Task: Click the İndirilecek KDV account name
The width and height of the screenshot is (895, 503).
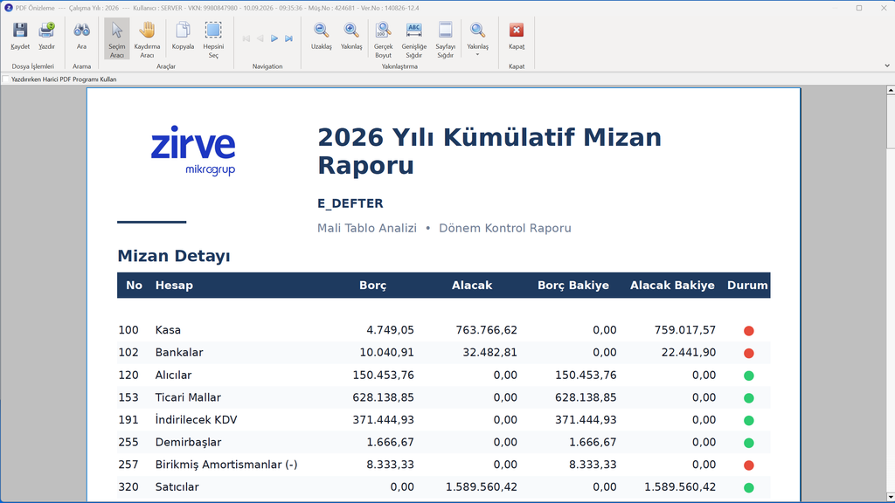Action: click(196, 420)
